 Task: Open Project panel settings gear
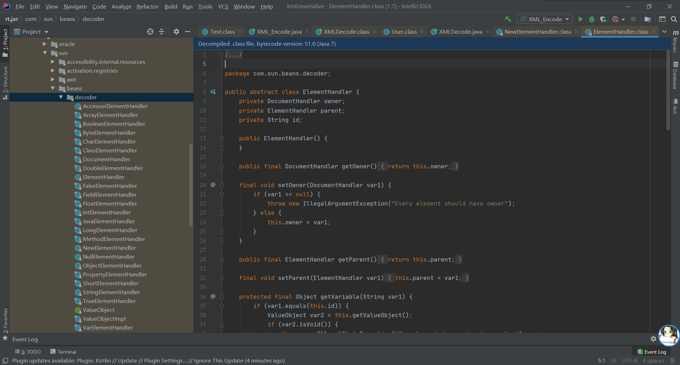click(x=176, y=32)
